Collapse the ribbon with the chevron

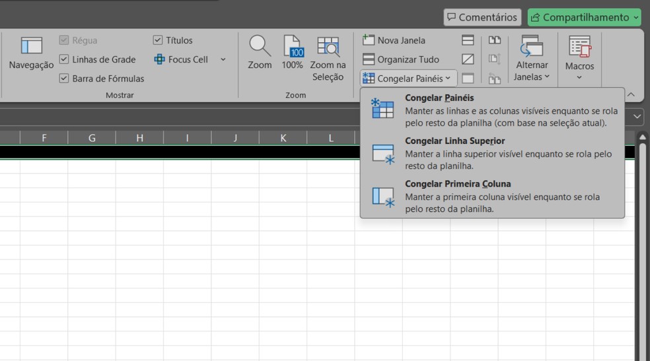pos(631,95)
